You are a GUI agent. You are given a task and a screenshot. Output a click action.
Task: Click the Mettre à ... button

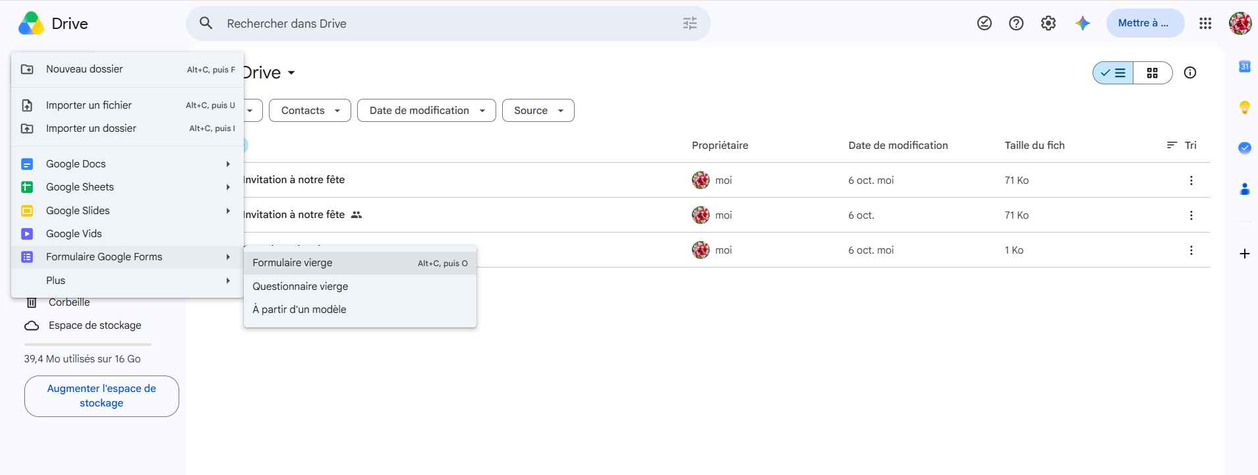(1145, 23)
